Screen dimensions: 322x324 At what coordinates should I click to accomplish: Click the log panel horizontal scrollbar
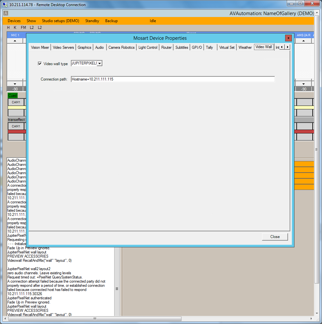[95, 319]
